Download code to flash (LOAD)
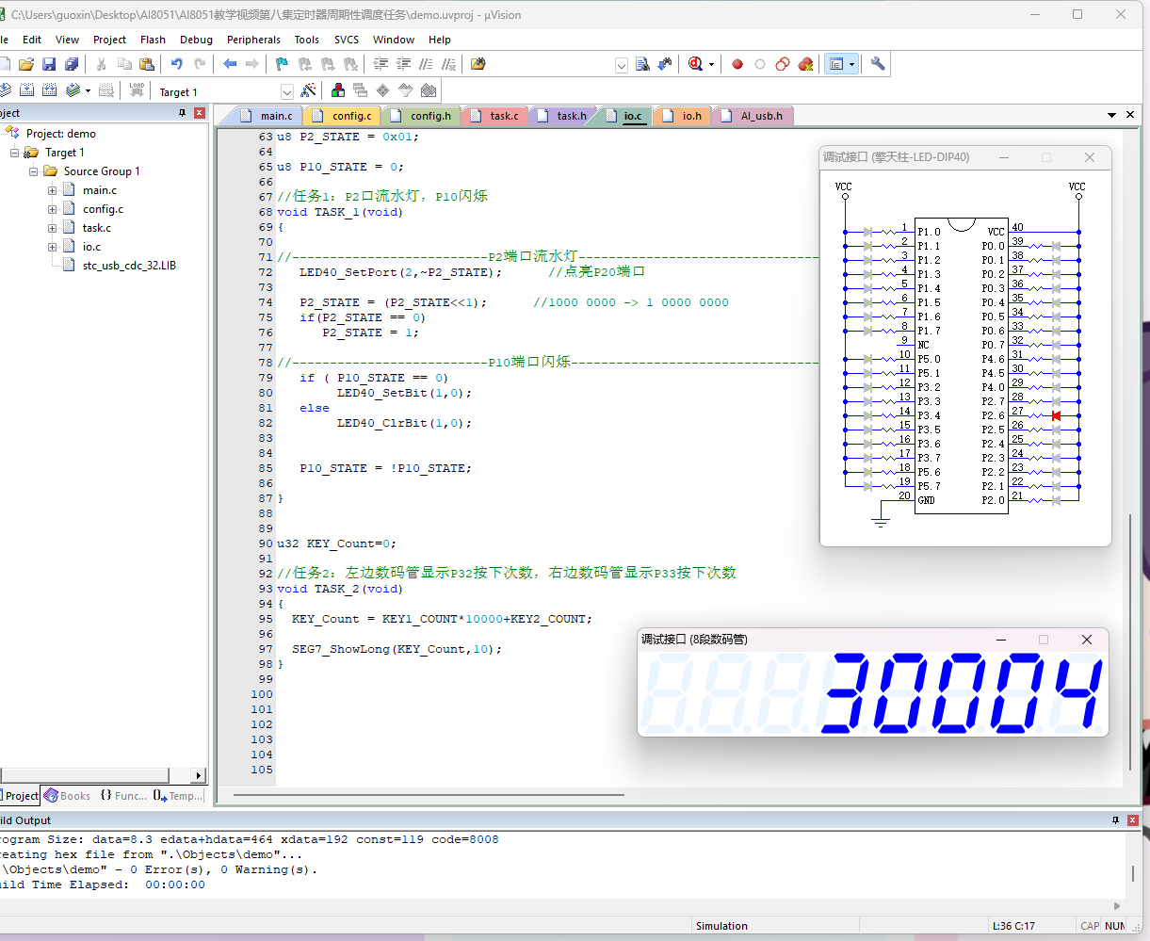This screenshot has width=1150, height=941. click(x=137, y=90)
